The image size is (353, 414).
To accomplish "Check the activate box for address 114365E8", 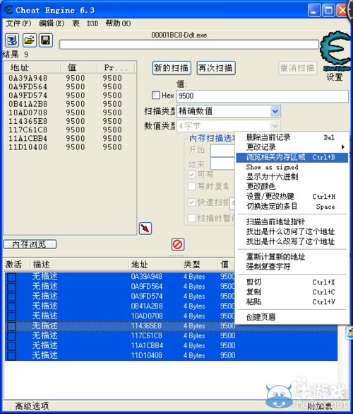I will (x=11, y=326).
